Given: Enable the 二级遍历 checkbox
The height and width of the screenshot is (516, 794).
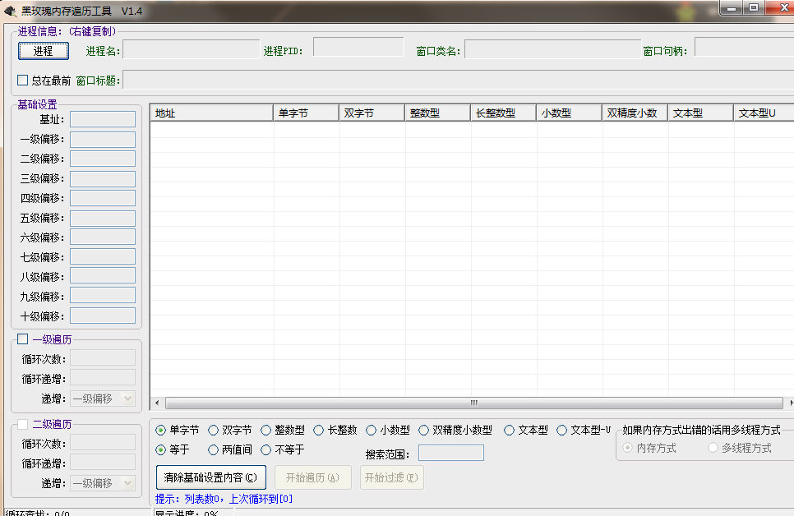Looking at the screenshot, I should (23, 424).
